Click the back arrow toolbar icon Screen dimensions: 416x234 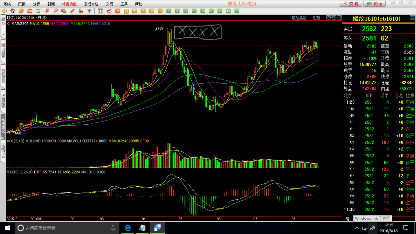coord(4,11)
